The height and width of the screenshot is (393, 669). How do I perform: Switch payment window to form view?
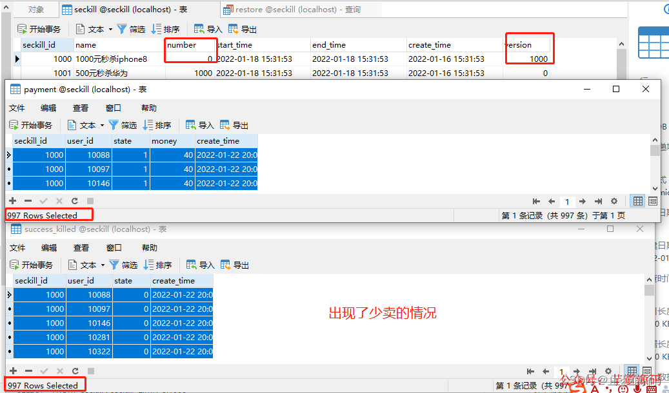(x=653, y=201)
